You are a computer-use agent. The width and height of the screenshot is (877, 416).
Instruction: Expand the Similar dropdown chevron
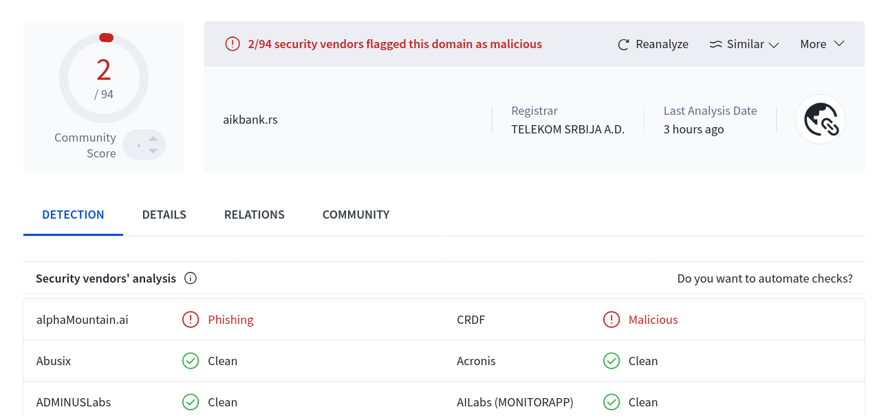click(774, 45)
